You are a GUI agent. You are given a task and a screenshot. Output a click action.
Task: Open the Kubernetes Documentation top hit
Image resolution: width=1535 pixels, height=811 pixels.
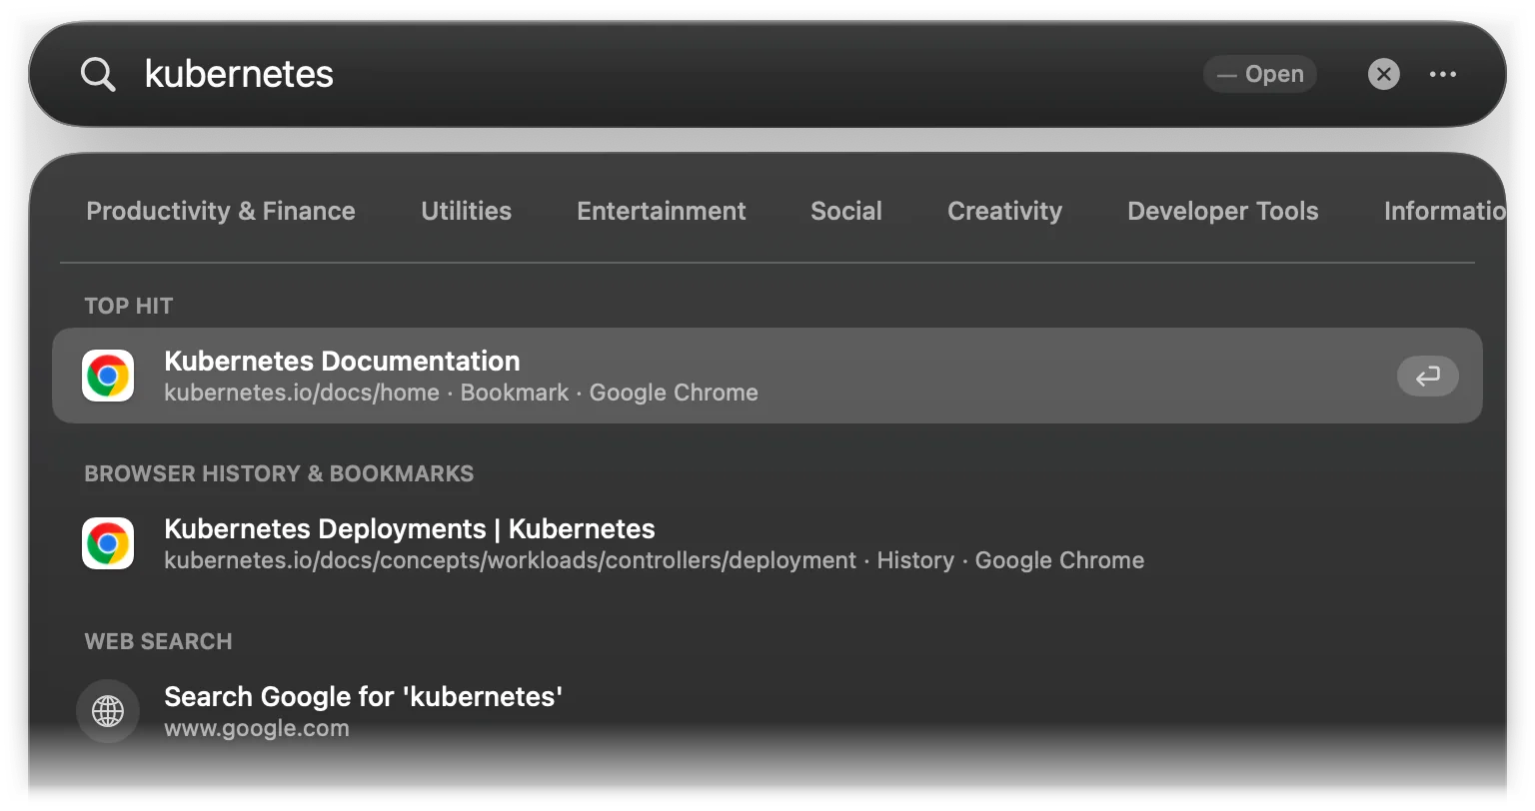(767, 376)
